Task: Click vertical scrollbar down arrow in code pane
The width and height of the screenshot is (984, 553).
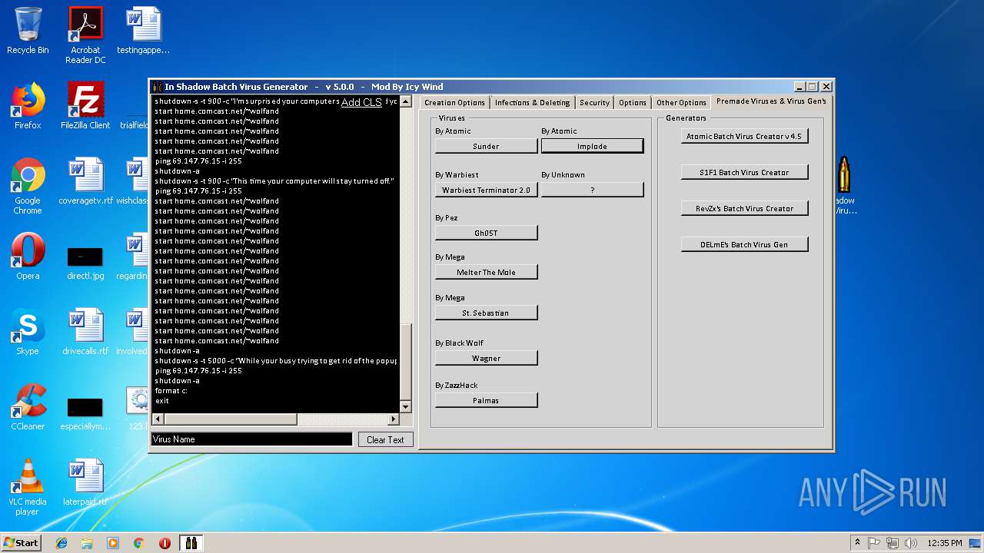Action: click(x=406, y=407)
